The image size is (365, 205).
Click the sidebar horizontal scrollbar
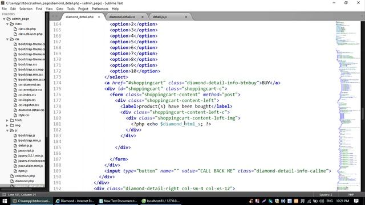click(x=16, y=190)
